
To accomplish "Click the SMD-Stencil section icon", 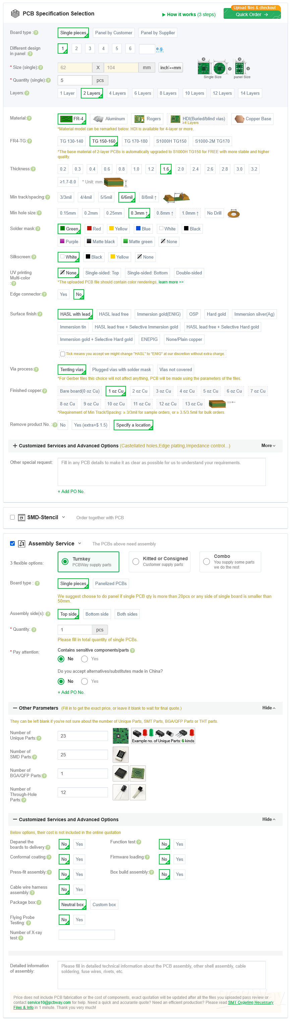I will [22, 517].
